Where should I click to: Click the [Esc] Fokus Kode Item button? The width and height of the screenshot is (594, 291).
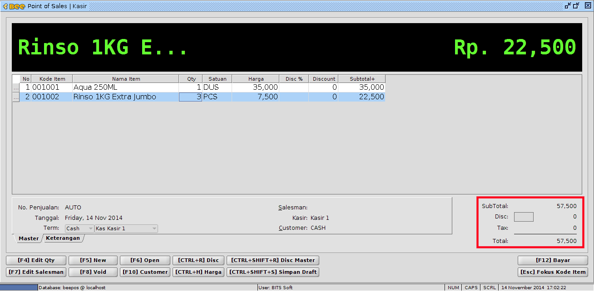(x=553, y=272)
